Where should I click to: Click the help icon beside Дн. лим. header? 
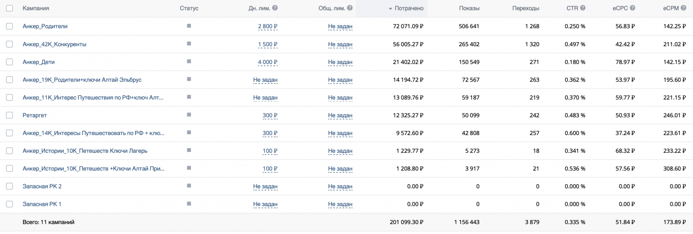coord(275,8)
